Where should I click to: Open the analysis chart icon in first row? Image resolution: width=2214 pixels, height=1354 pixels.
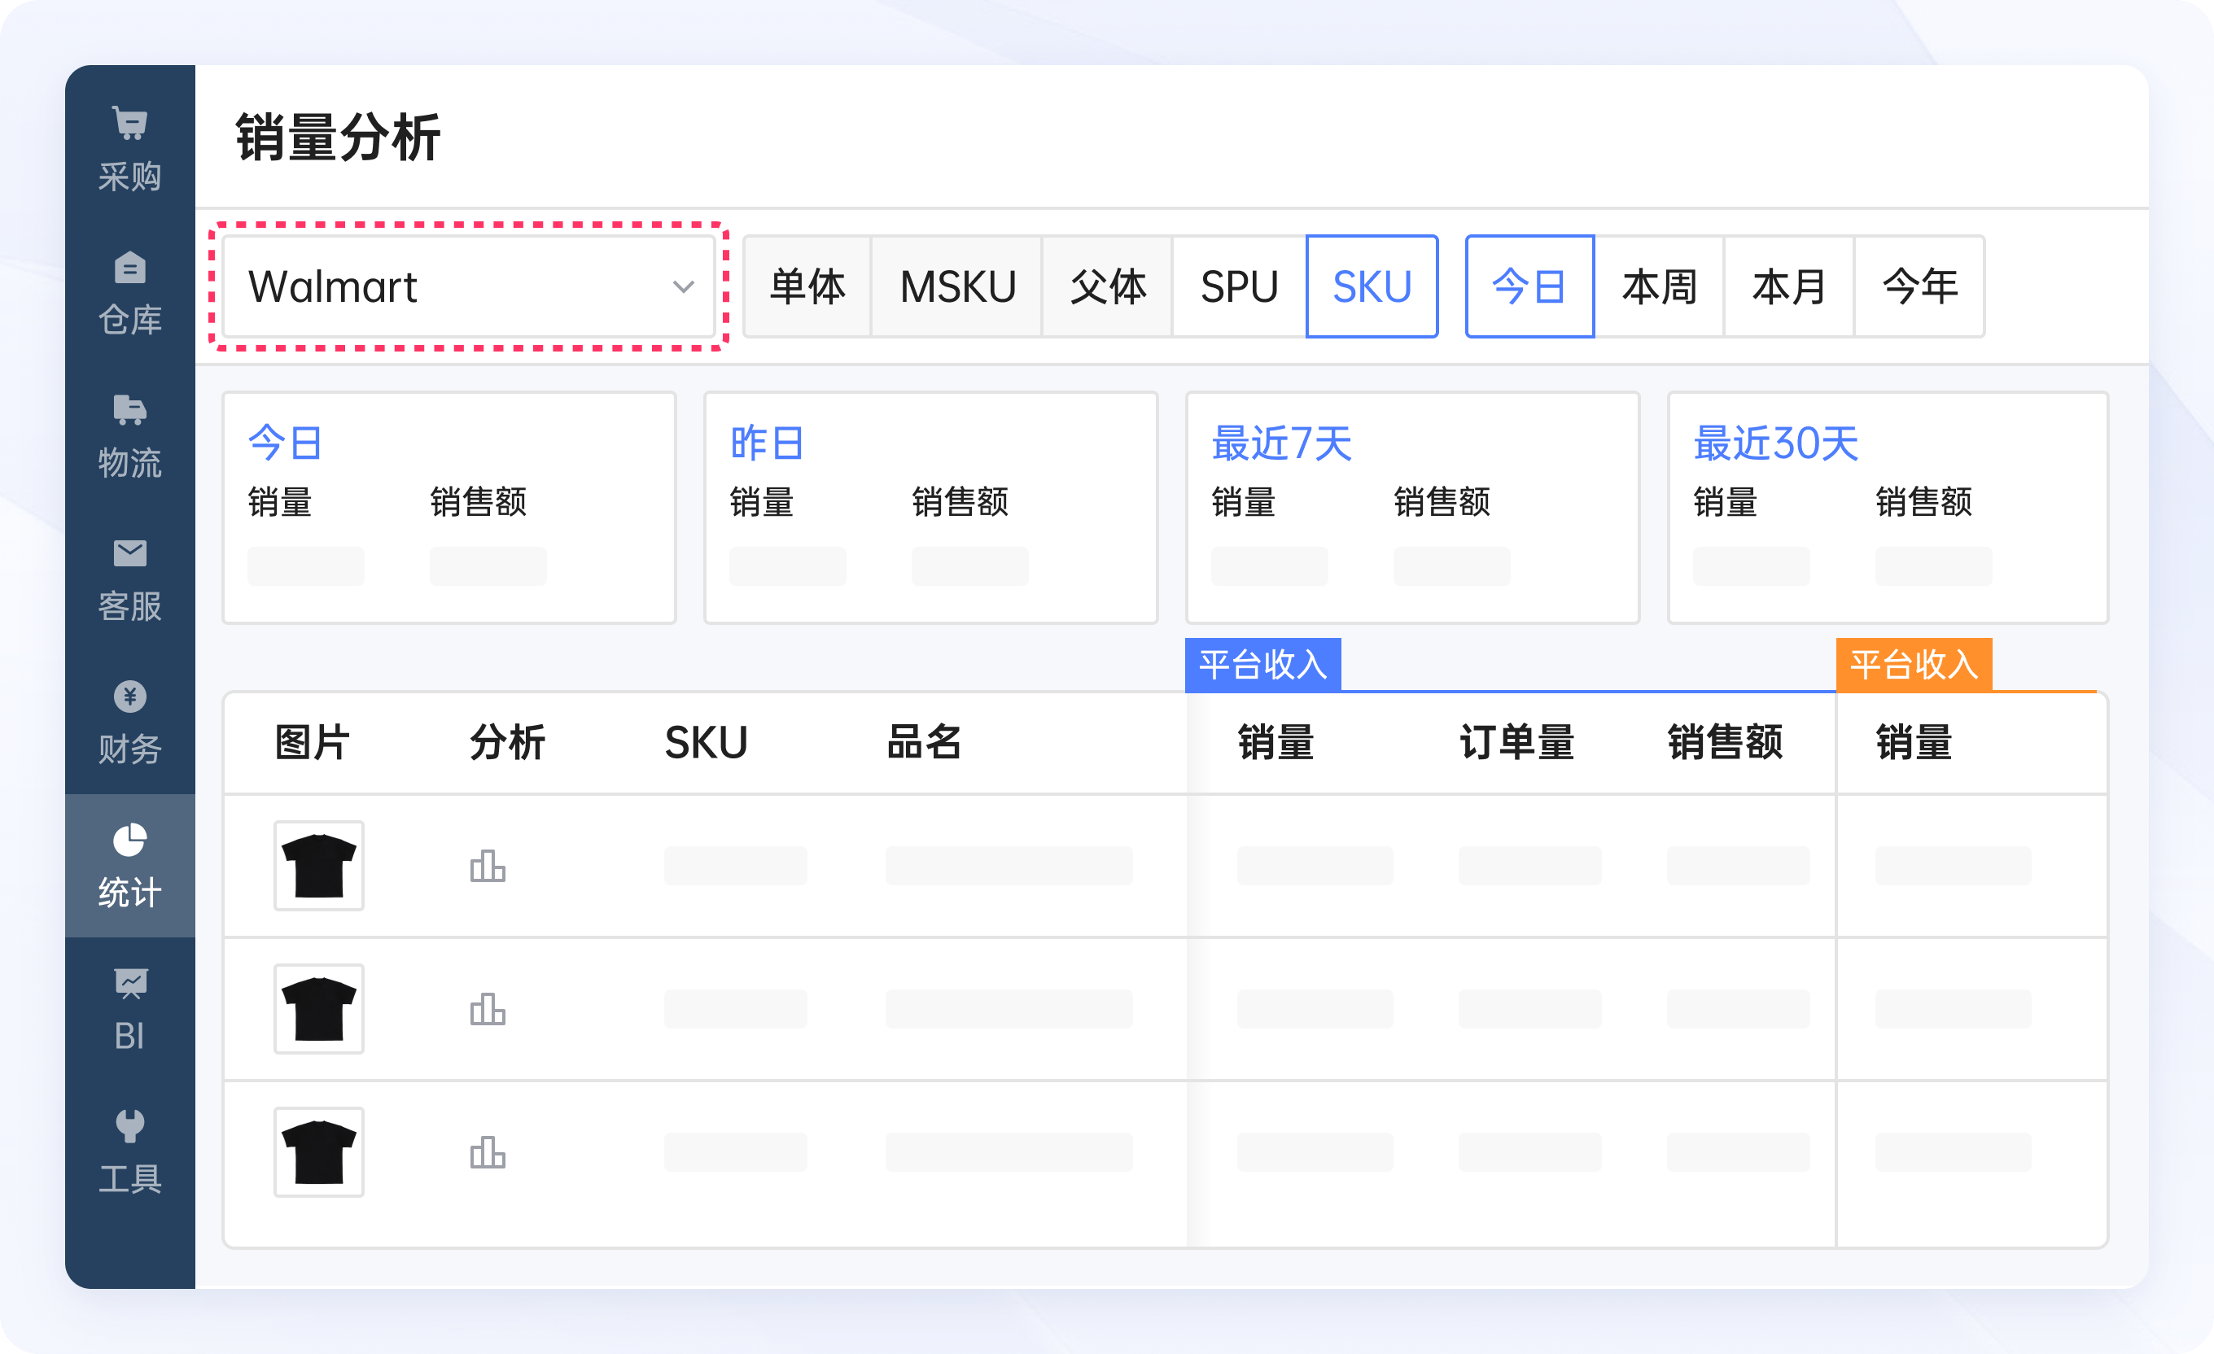tap(487, 866)
